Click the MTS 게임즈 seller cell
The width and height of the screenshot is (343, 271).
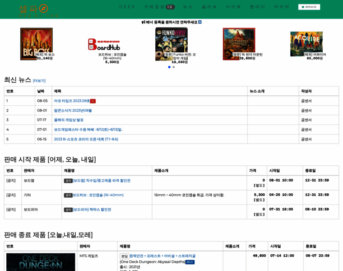coord(89,256)
